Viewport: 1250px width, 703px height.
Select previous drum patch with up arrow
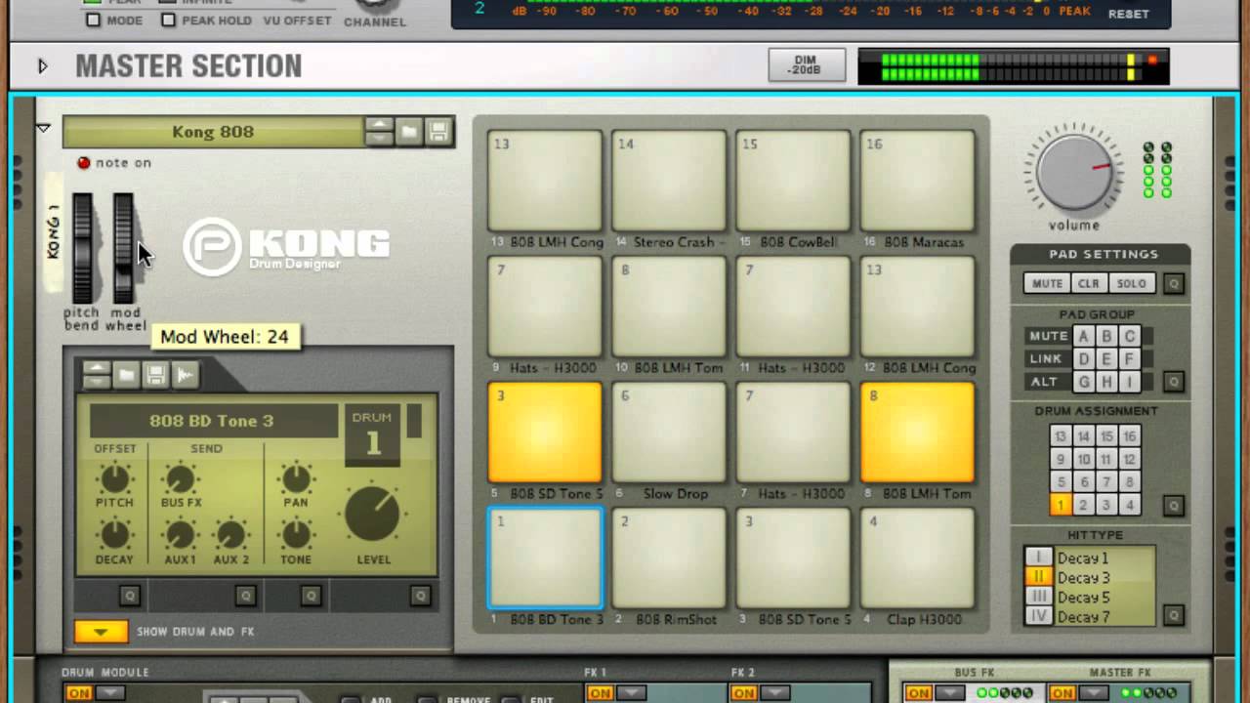click(x=97, y=368)
